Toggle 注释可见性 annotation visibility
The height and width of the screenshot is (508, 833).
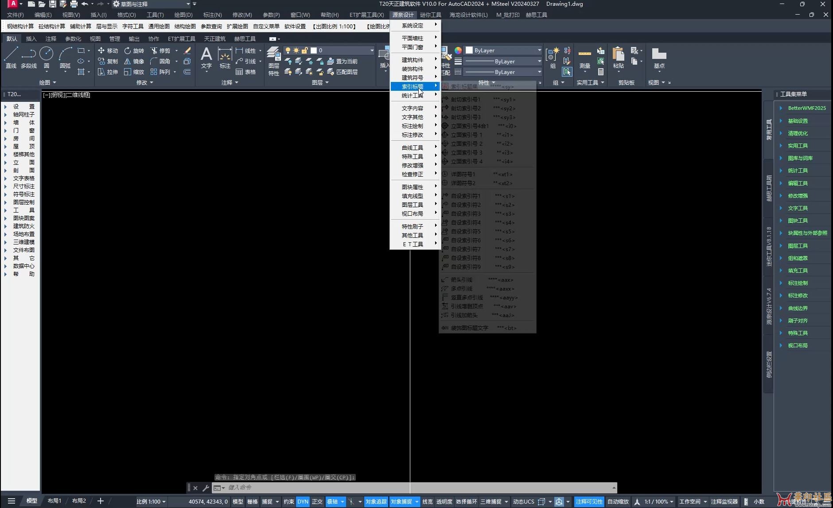click(589, 501)
